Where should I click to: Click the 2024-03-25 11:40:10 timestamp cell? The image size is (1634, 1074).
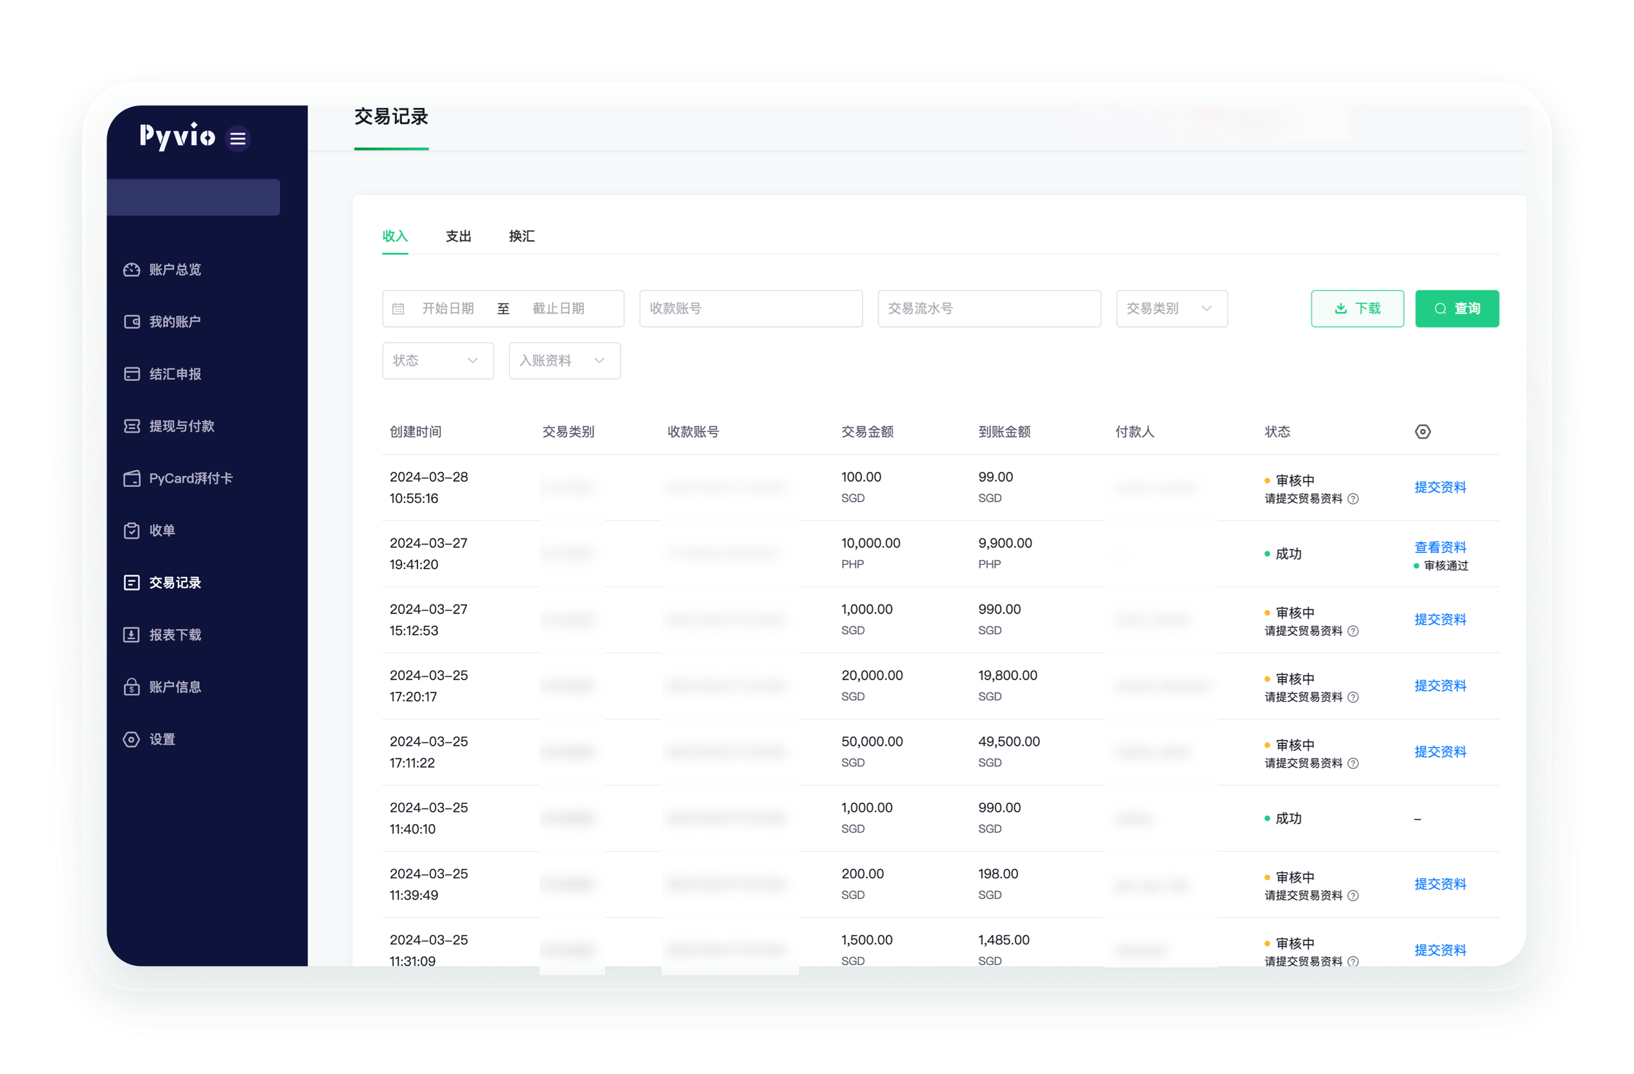pos(428,818)
